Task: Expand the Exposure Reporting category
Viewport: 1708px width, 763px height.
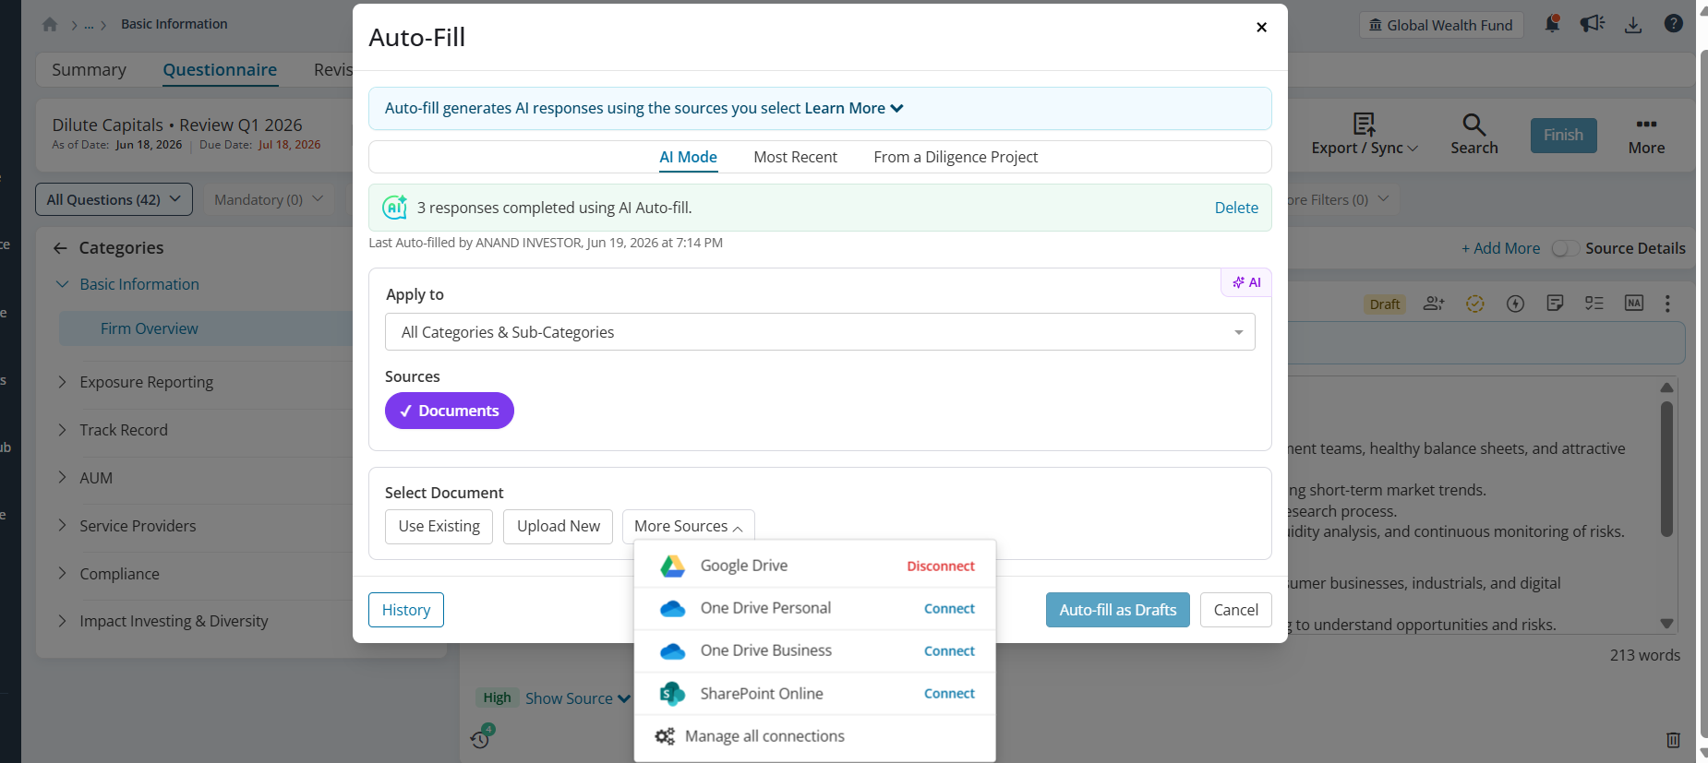Action: click(62, 382)
